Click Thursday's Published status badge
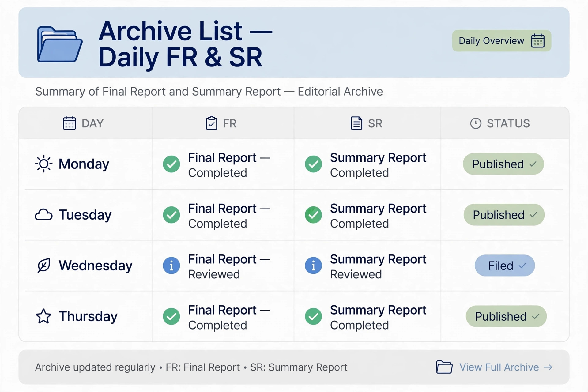The width and height of the screenshot is (588, 392). click(x=506, y=316)
